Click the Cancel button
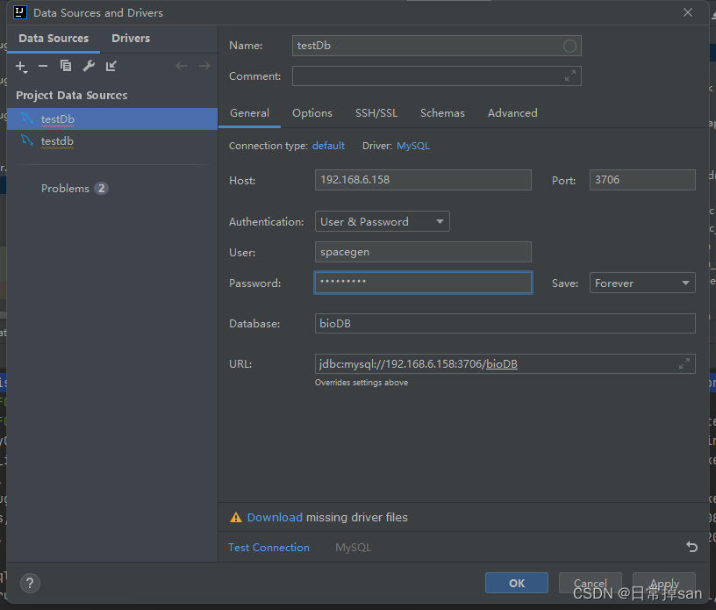Image resolution: width=716 pixels, height=610 pixels. pyautogui.click(x=590, y=583)
